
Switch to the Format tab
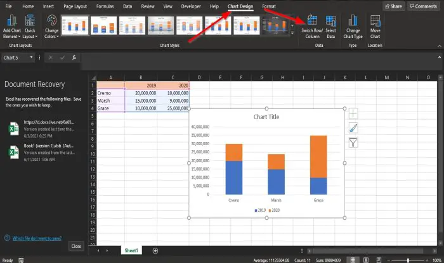coord(269,6)
